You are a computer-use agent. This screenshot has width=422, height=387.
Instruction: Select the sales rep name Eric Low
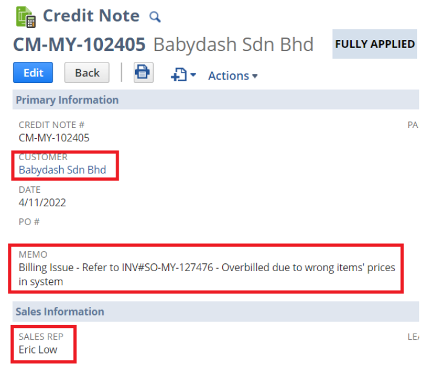(x=38, y=349)
